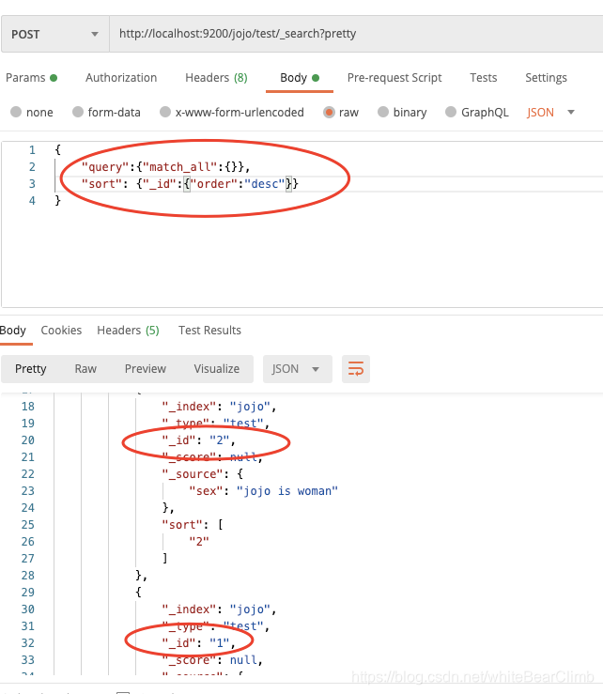Select the Raw response view
This screenshot has height=694, width=603.
click(x=85, y=369)
